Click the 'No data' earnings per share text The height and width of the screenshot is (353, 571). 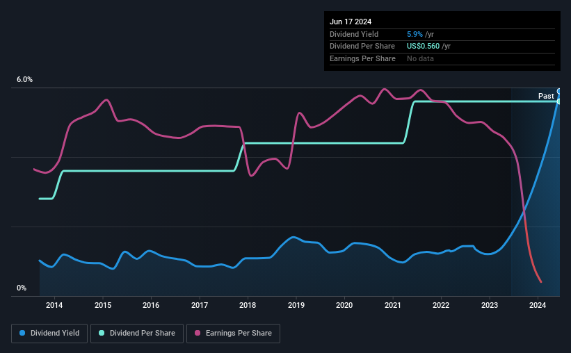click(420, 58)
